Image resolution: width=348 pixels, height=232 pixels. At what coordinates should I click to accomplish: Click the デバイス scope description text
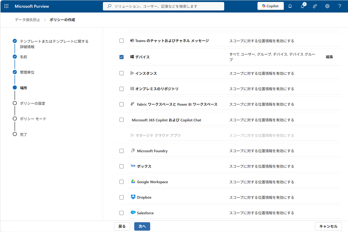click(x=272, y=57)
